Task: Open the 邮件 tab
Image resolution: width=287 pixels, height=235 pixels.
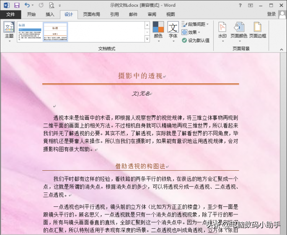Action: [133, 14]
